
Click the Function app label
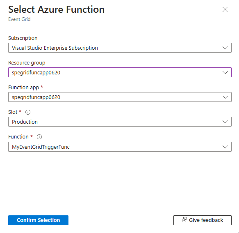coord(24,88)
